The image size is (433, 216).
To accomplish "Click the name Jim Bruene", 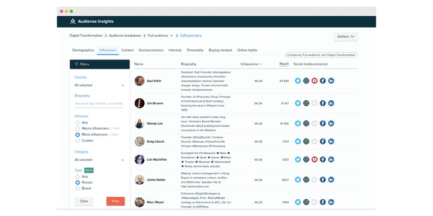I will point(155,103).
